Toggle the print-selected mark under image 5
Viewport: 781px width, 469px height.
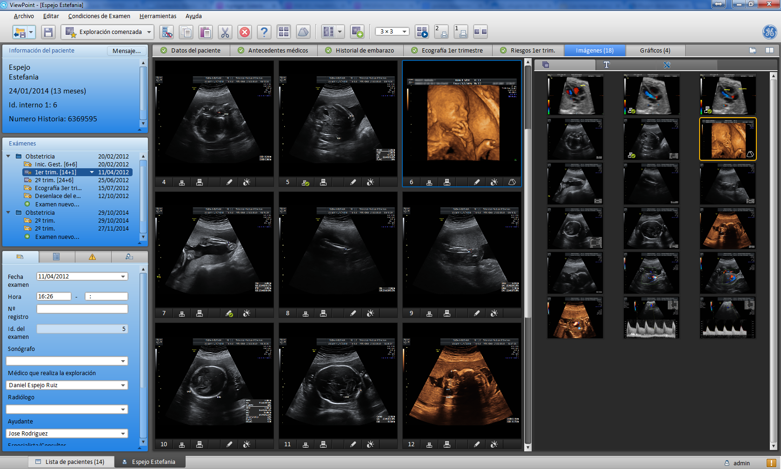[305, 182]
